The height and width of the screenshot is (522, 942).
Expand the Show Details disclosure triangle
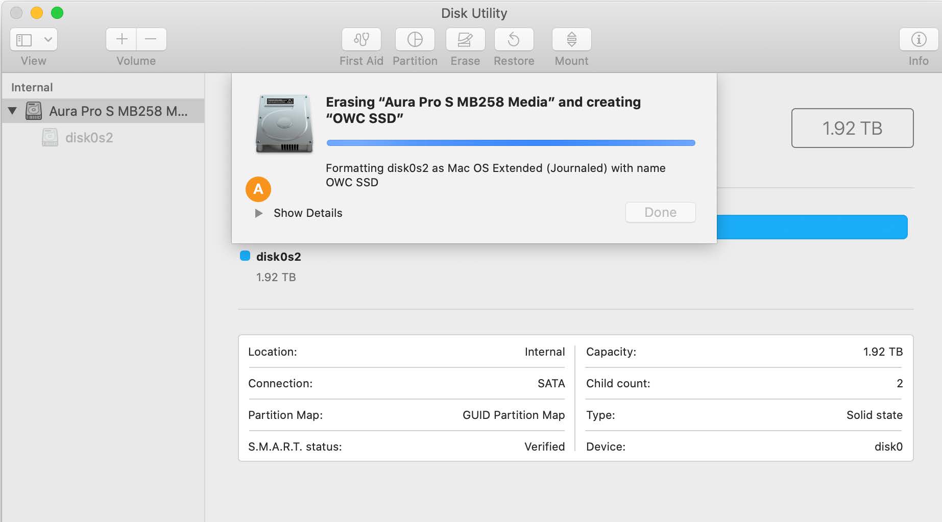coord(259,213)
